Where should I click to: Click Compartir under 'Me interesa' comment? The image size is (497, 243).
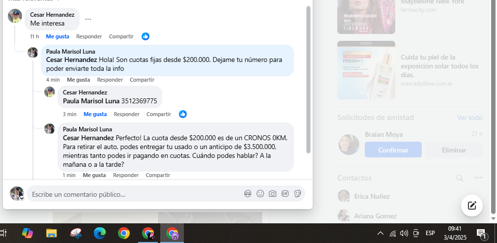click(x=121, y=36)
